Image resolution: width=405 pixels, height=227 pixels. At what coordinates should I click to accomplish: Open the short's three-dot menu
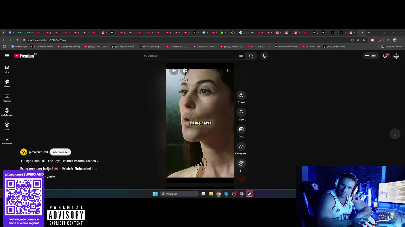coord(227,71)
